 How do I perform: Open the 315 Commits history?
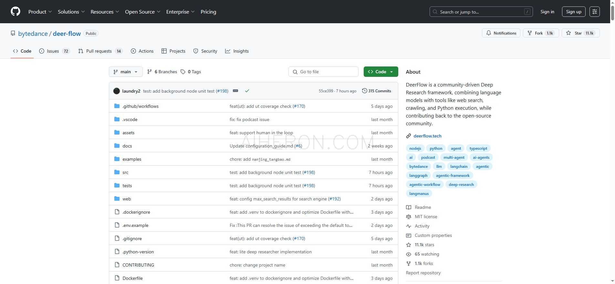pos(377,91)
